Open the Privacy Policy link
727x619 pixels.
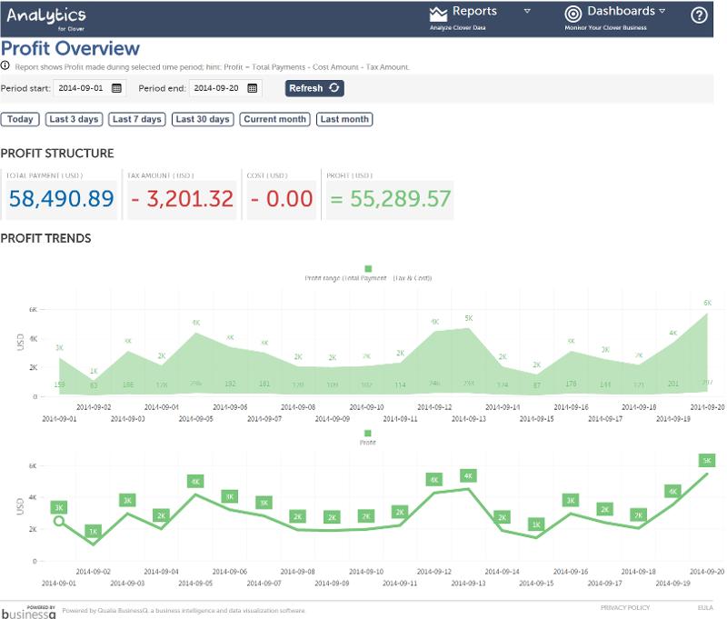click(624, 608)
